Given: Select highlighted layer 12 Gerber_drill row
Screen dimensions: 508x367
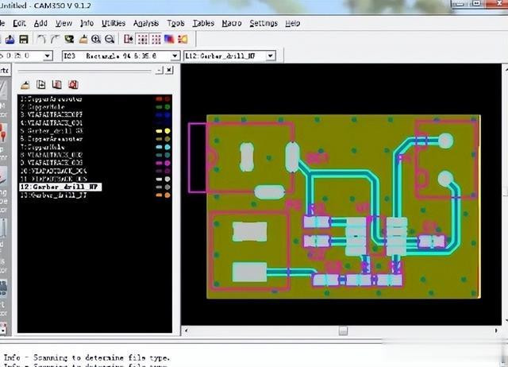Looking at the screenshot, I should [60, 187].
